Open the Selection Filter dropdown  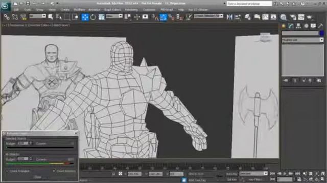click(37, 16)
